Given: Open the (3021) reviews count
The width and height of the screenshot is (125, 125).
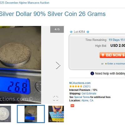Looking at the screenshot, I should pos(87,87).
